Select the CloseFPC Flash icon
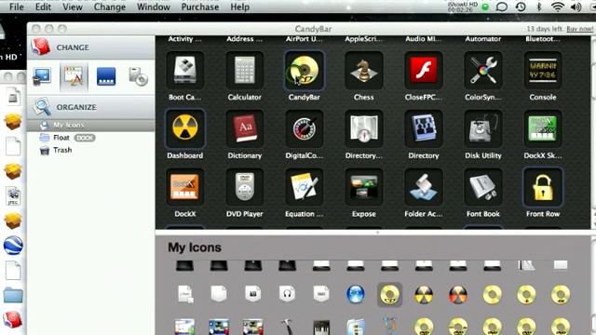 (424, 71)
